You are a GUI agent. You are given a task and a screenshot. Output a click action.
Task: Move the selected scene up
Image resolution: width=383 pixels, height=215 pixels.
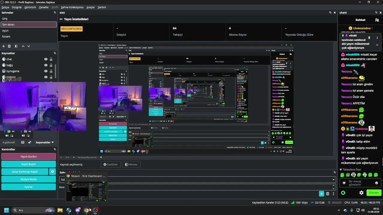pyautogui.click(x=23, y=46)
